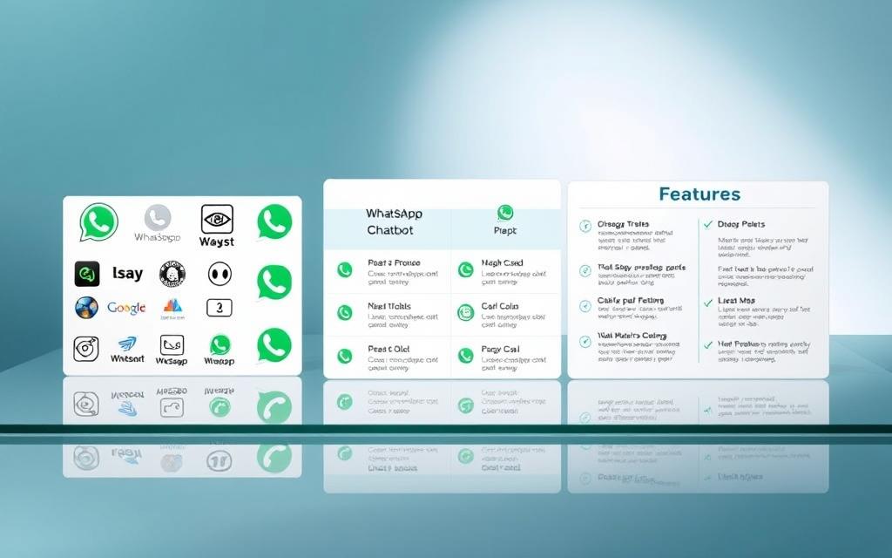Image resolution: width=892 pixels, height=558 pixels.
Task: Open the green icon beside Carl Cola
Action: 465,312
